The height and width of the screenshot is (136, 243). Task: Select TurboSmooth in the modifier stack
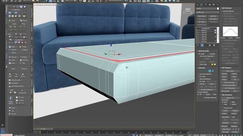(x=206, y=28)
